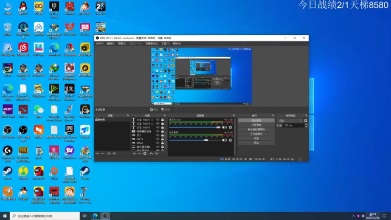This screenshot has height=220, width=391.
Task: Move selected scene down with the arrow
Action: pos(114,154)
